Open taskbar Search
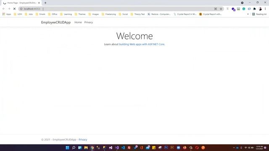Image resolution: width=269 pixels, height=151 pixels. click(x=74, y=148)
